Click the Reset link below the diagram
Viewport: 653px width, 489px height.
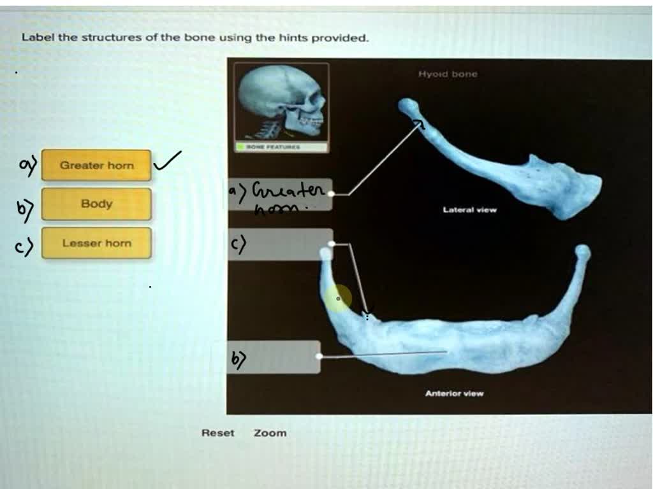(x=218, y=433)
